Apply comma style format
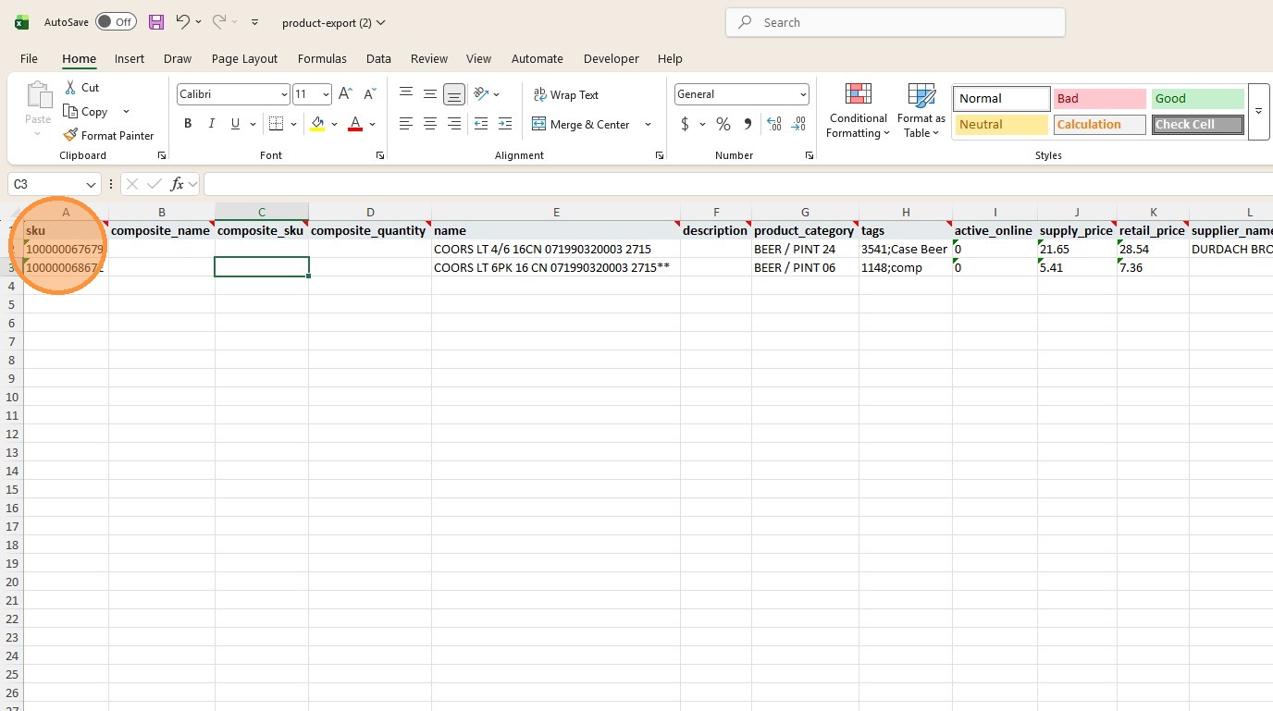This screenshot has height=711, width=1273. pos(748,124)
